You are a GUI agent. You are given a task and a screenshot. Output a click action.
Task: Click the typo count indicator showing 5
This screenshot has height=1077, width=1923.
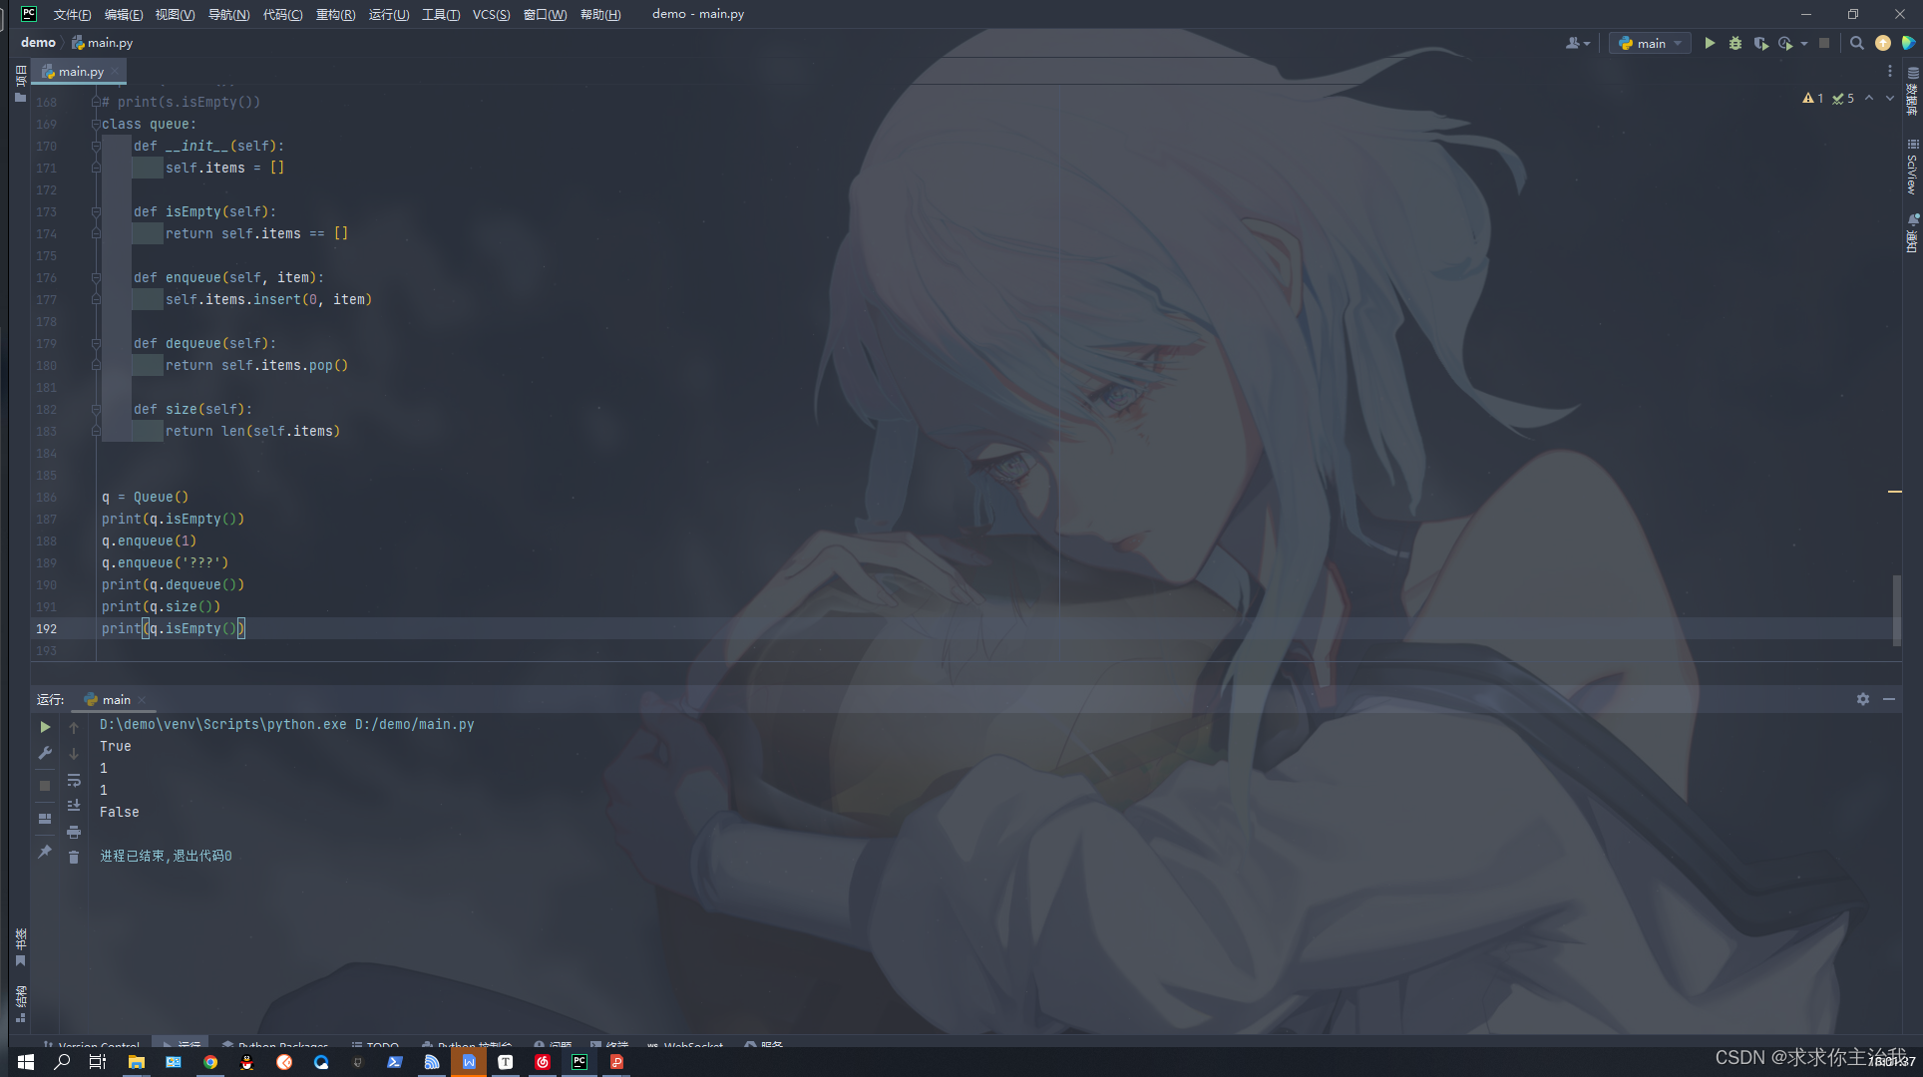point(1843,98)
